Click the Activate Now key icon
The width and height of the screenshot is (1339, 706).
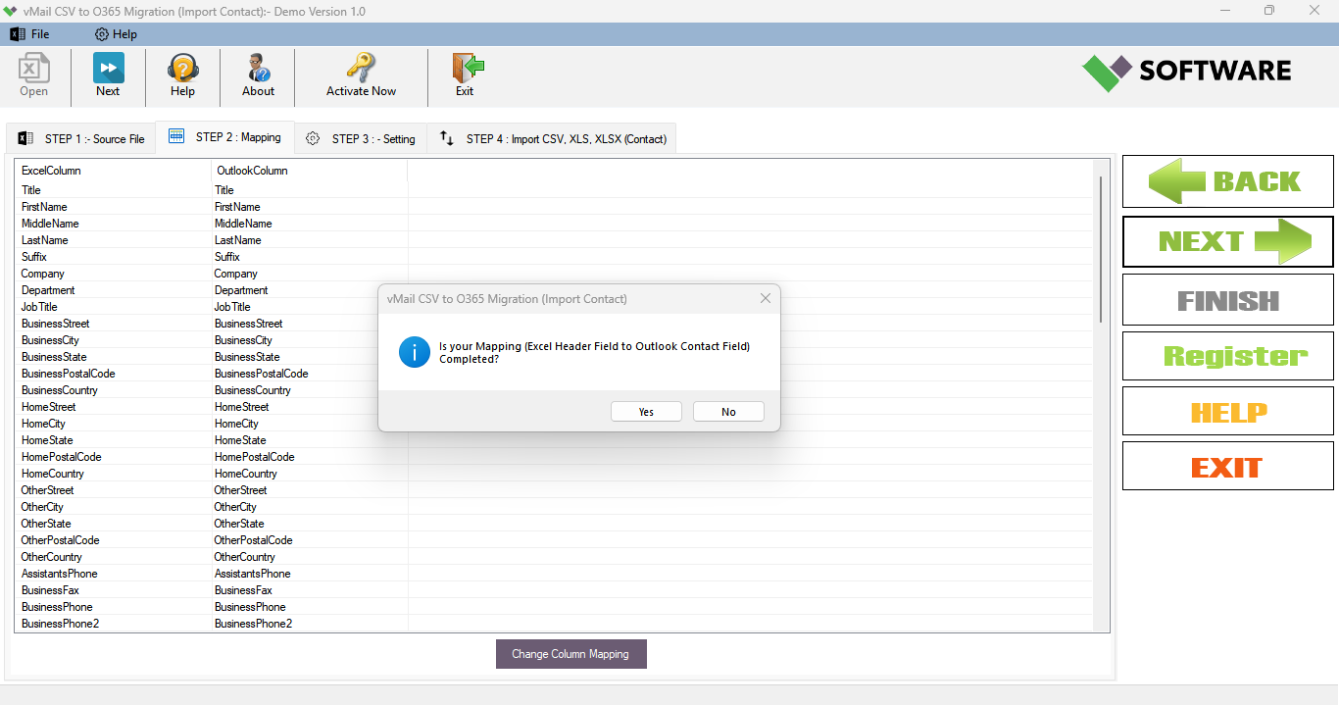(x=361, y=76)
